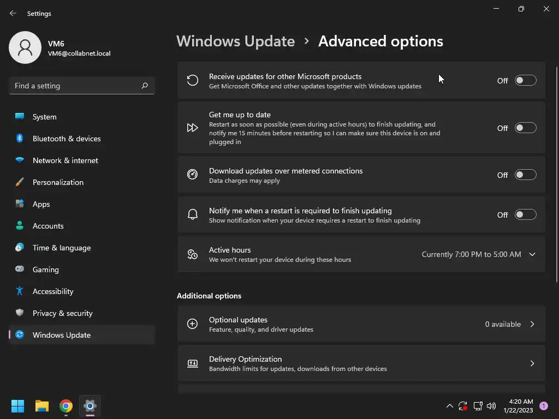
Task: Click the Time & language label
Action: coord(62,248)
